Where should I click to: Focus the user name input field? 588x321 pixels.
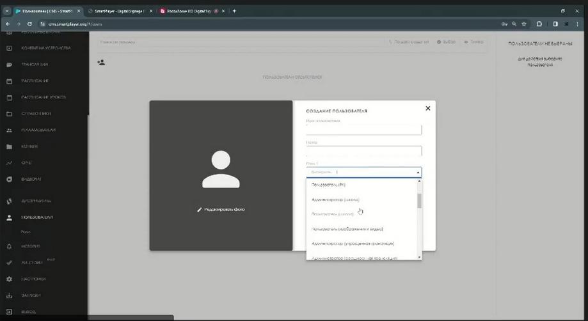click(364, 130)
